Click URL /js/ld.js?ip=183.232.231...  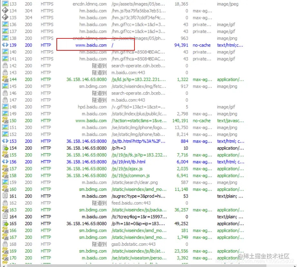pos(138,79)
